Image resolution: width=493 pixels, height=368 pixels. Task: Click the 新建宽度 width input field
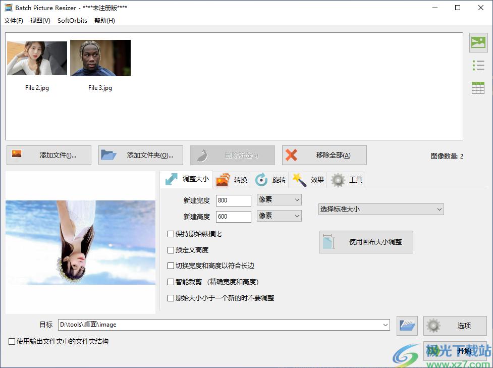(x=233, y=200)
